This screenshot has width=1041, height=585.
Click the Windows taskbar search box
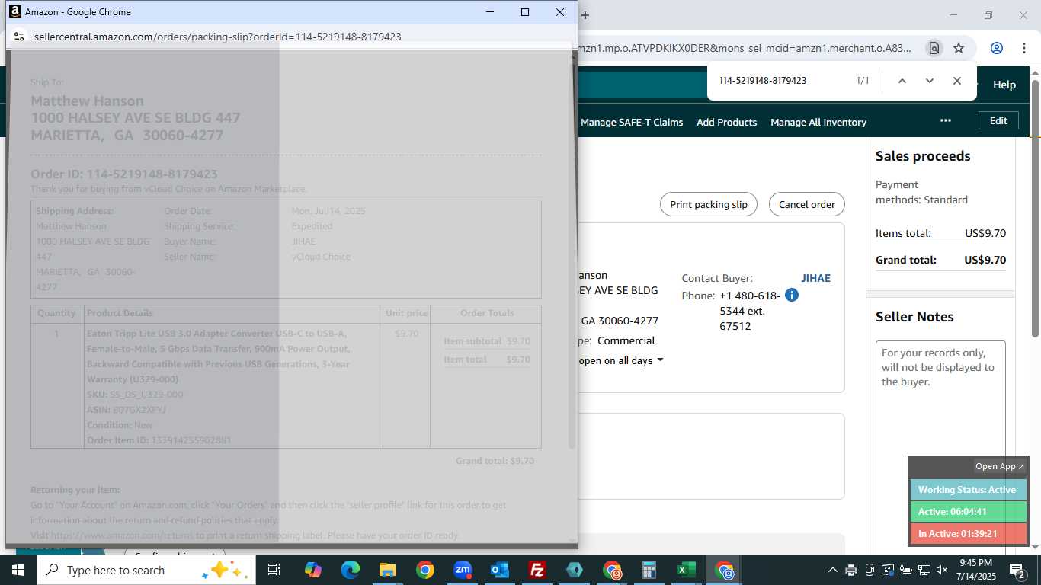click(x=146, y=570)
